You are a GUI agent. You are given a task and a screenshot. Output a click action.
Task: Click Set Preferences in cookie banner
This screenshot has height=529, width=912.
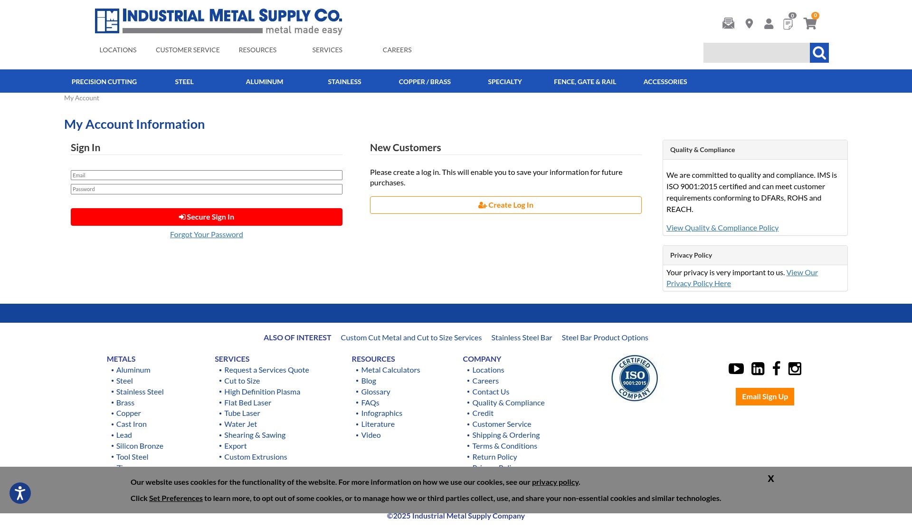point(176,499)
